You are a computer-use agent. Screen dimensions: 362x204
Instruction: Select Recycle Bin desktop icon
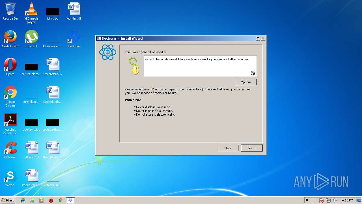click(x=10, y=12)
